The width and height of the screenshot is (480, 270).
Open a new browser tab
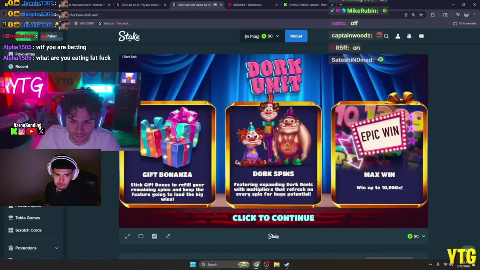[341, 5]
